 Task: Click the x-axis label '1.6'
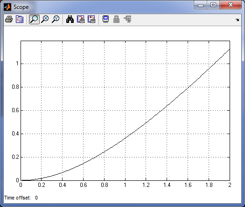188,185
